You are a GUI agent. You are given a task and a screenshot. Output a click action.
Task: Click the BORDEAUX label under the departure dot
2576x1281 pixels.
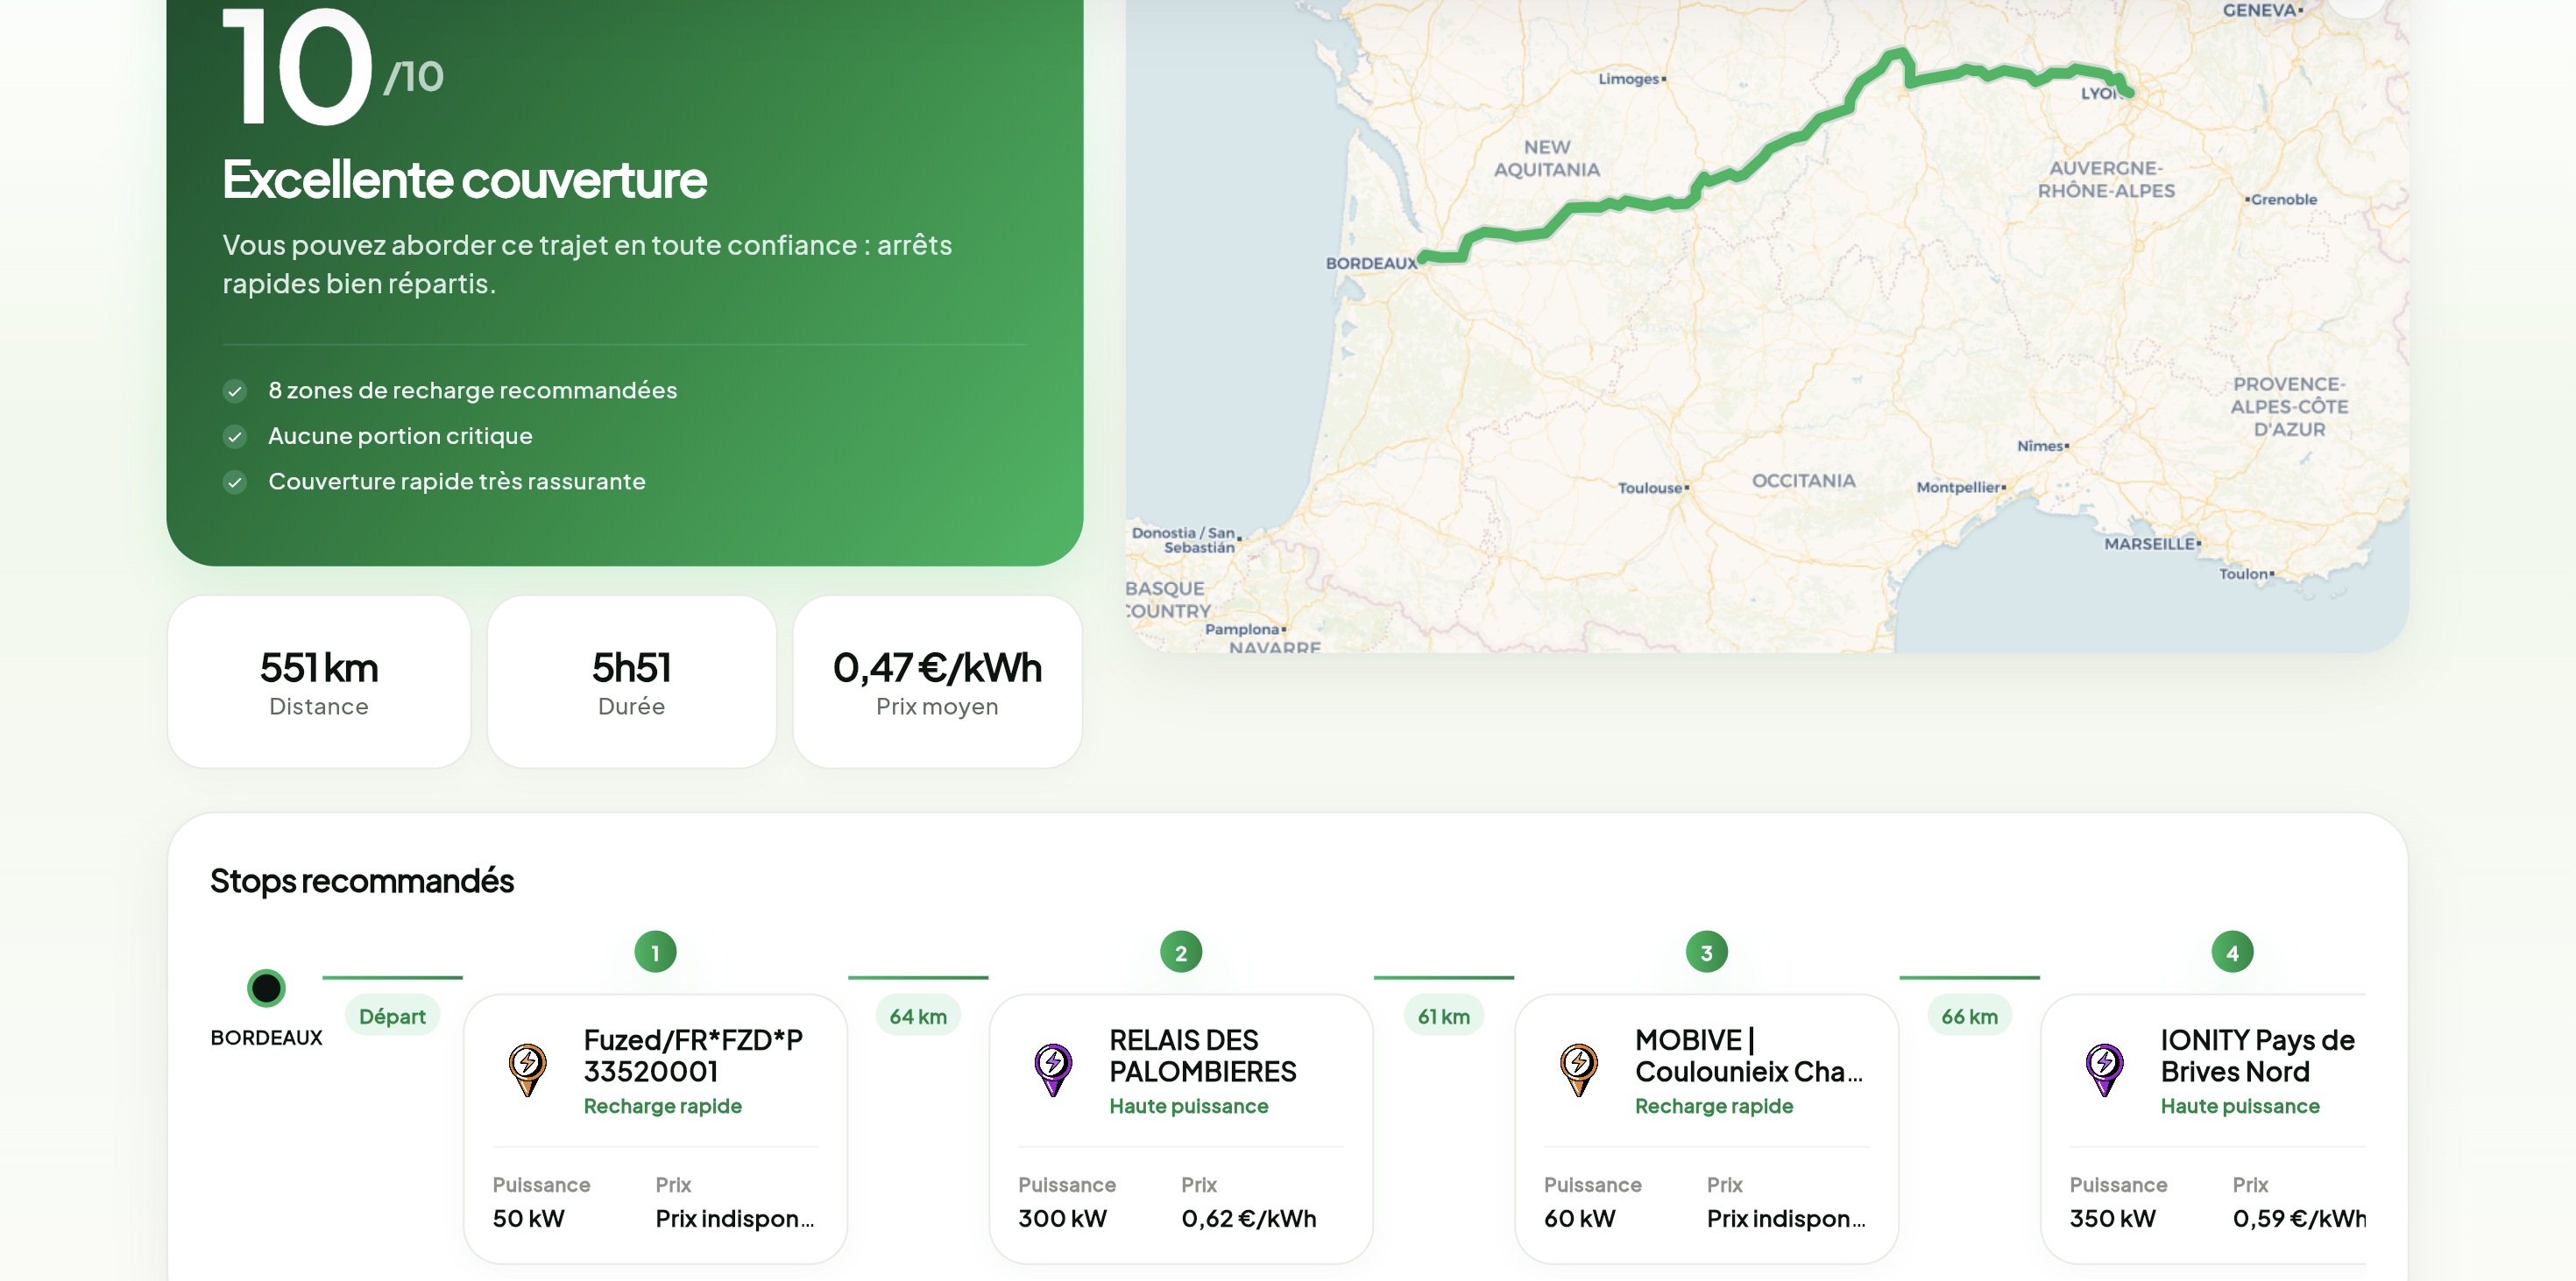tap(266, 1038)
